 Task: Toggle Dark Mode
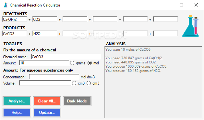click(x=77, y=101)
